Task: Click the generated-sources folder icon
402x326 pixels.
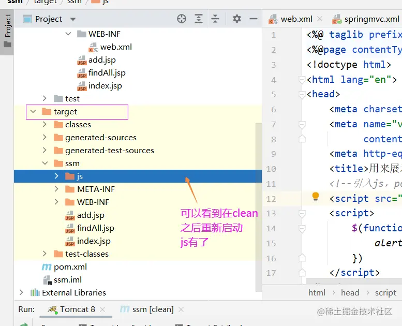Action: (x=58, y=137)
